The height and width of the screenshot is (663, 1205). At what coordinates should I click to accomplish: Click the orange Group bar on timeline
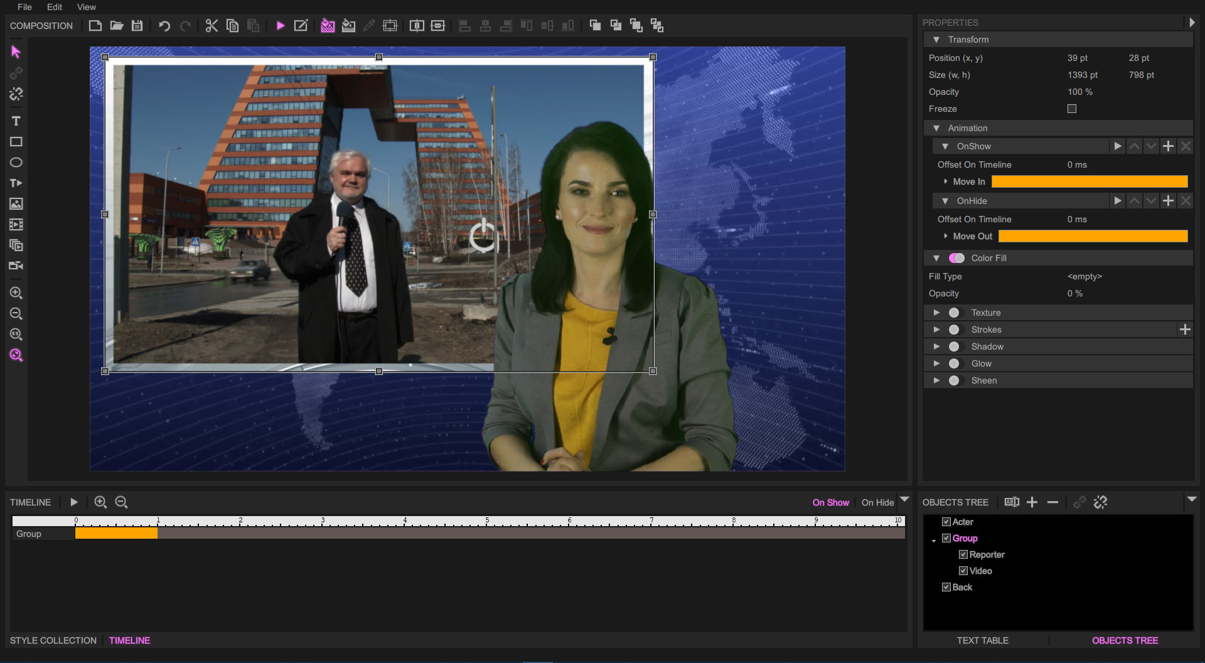[x=116, y=533]
